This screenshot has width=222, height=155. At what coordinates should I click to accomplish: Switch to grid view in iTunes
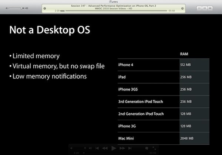pos(205,8)
